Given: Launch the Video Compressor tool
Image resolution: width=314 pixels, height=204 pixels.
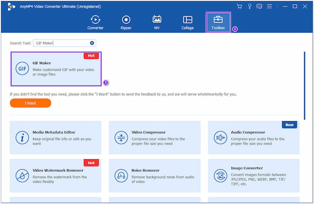Looking at the screenshot, I should click(x=154, y=138).
